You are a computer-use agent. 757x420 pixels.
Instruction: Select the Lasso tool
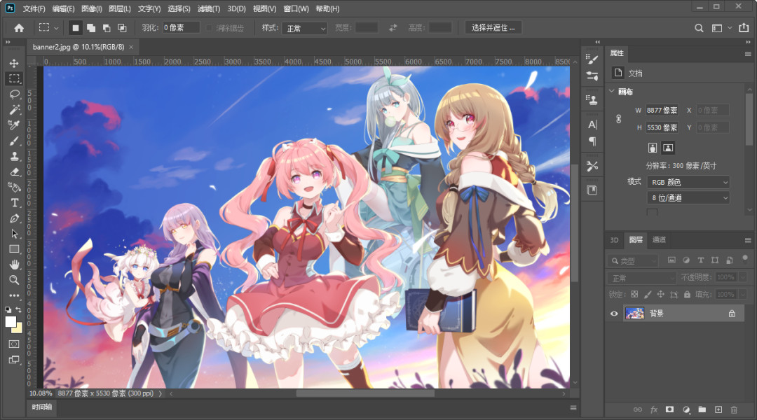(x=14, y=94)
